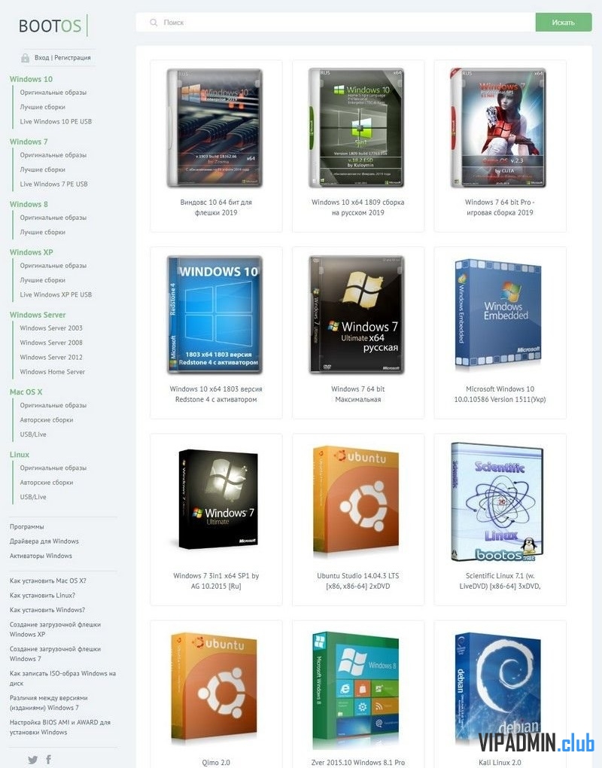Open the Twitter icon in the sidebar footer
The image size is (602, 768).
click(32, 760)
